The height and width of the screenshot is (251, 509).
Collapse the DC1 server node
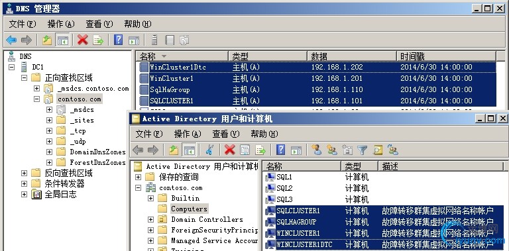[x=12, y=67]
